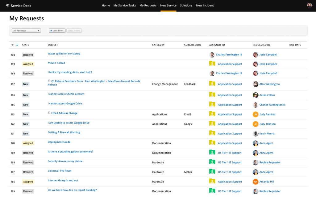This screenshot has width=316, height=197.
Task: Click Josie Campbell's avatar on request 190
Action: point(256,54)
